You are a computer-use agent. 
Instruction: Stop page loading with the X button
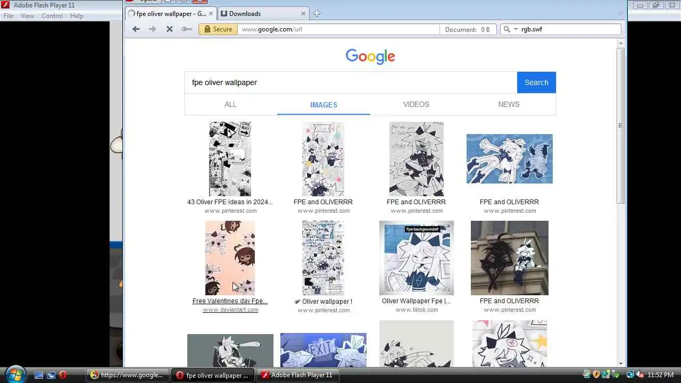[x=169, y=29]
